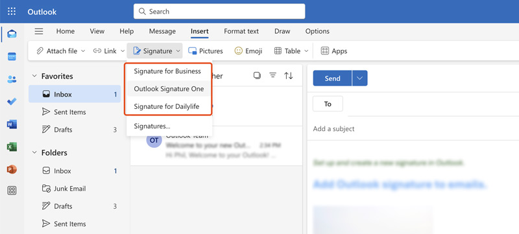
Task: Launch PowerPoint from the left rail
Action: [12, 169]
